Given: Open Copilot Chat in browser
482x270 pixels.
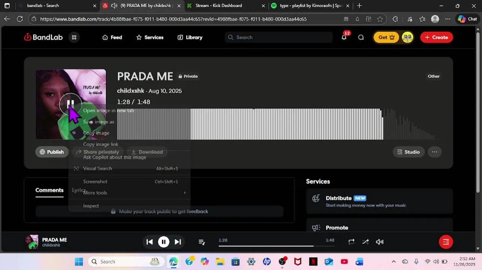Looking at the screenshot, I should tap(467, 19).
